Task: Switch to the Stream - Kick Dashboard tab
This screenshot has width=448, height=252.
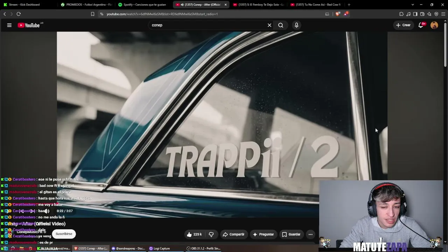Action: coord(28,5)
